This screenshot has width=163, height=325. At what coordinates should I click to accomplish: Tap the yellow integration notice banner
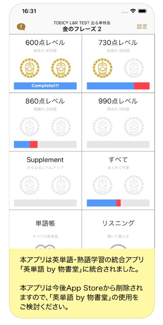[x=82, y=283]
